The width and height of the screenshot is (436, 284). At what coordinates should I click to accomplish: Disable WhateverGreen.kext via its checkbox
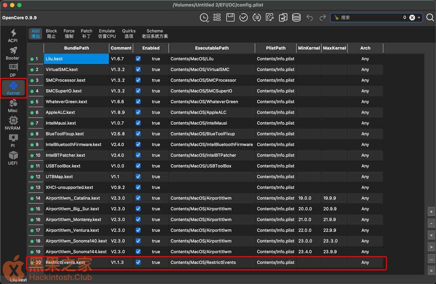pos(138,101)
